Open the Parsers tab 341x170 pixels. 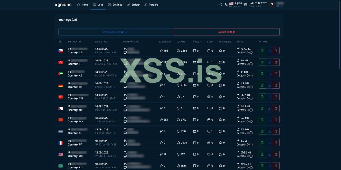click(151, 5)
